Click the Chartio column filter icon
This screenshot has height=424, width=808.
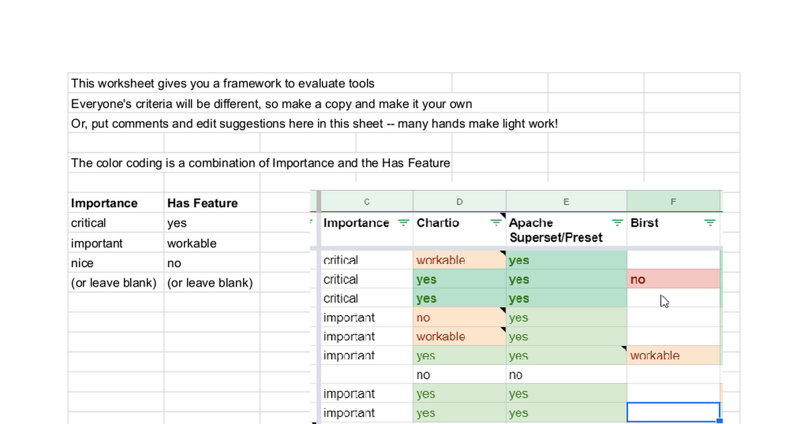click(x=496, y=223)
